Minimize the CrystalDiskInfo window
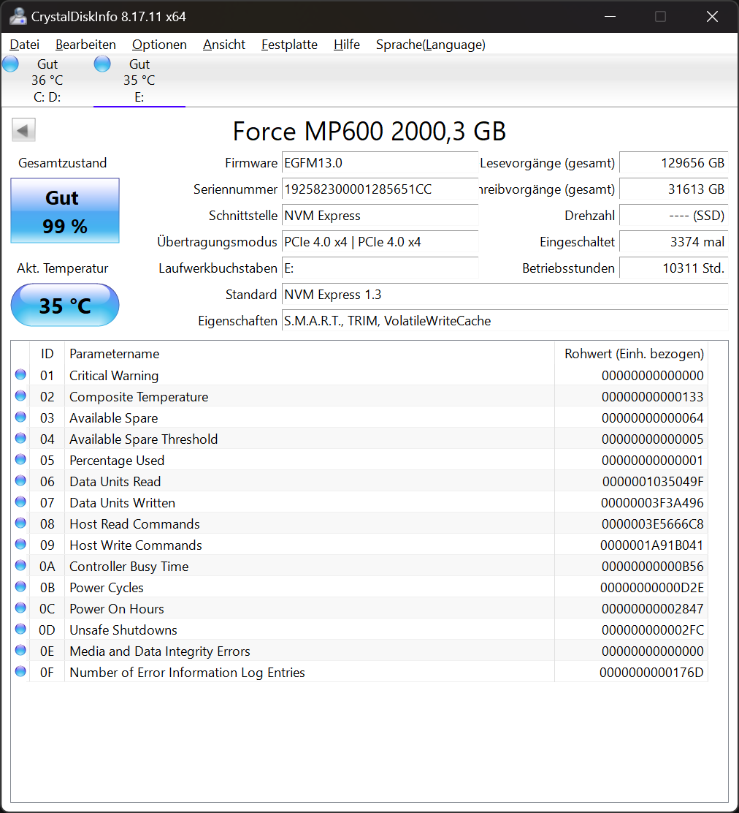The image size is (739, 813). click(610, 17)
